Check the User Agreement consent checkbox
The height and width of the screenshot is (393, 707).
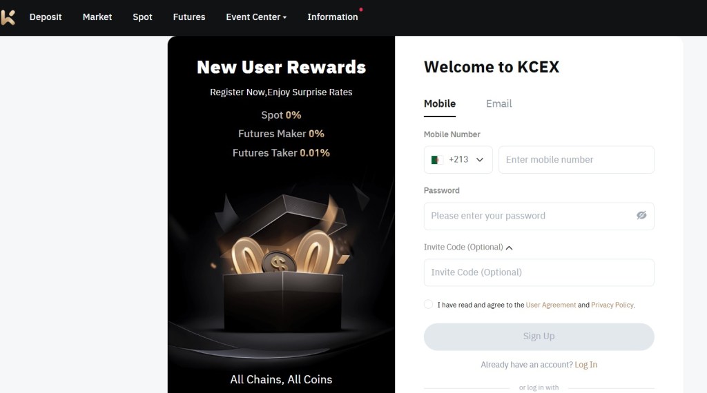click(x=428, y=304)
